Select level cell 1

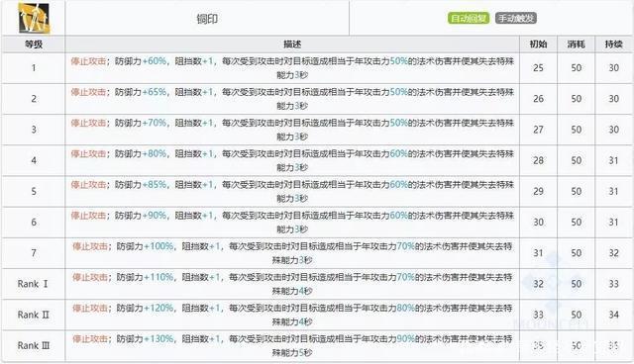tap(34, 68)
